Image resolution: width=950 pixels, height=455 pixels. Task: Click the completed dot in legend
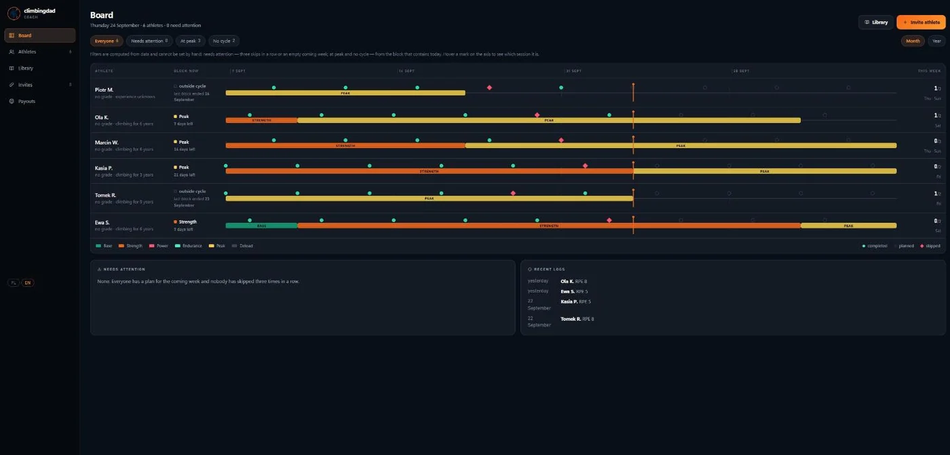point(864,246)
